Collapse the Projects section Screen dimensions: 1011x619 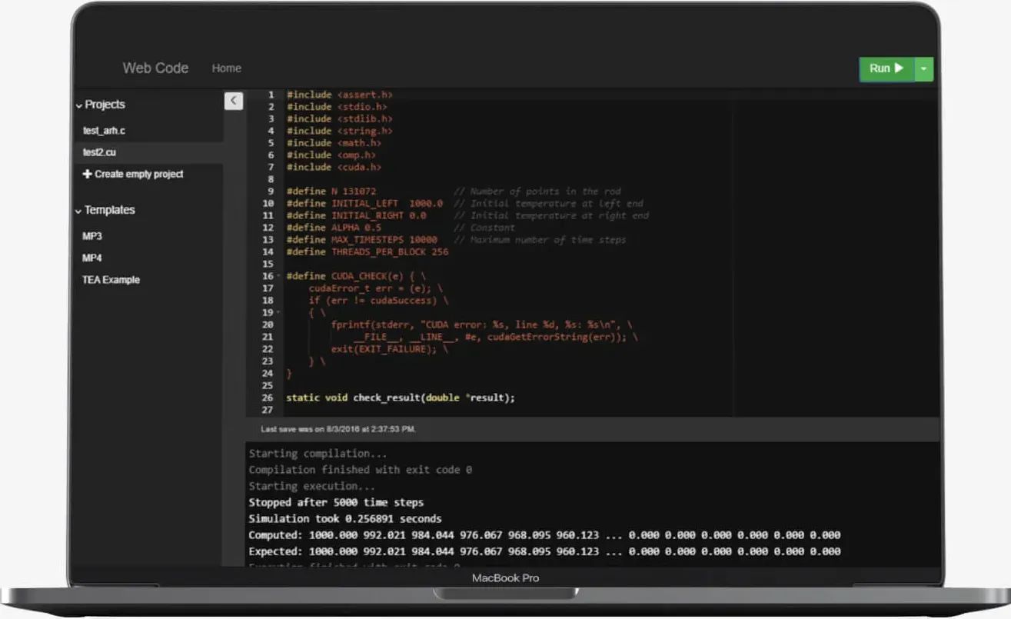pyautogui.click(x=79, y=105)
